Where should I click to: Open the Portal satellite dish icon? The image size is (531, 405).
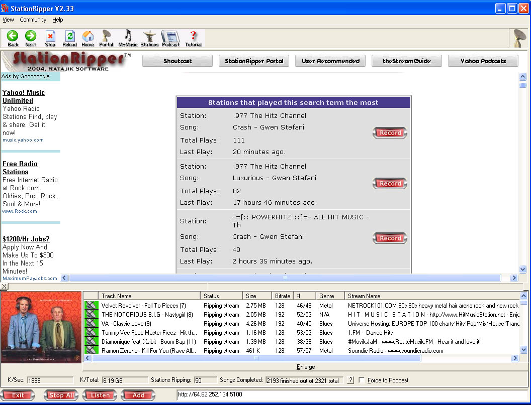(106, 38)
